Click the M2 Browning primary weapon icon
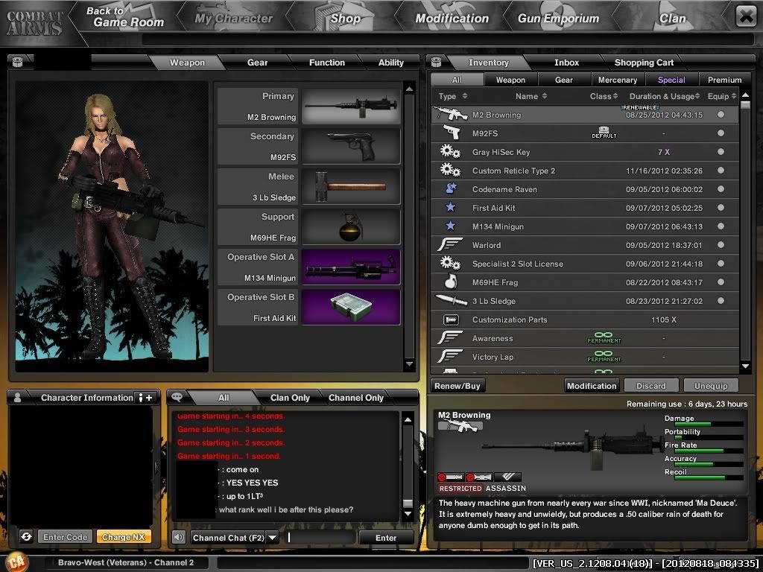The height and width of the screenshot is (572, 763). [351, 107]
